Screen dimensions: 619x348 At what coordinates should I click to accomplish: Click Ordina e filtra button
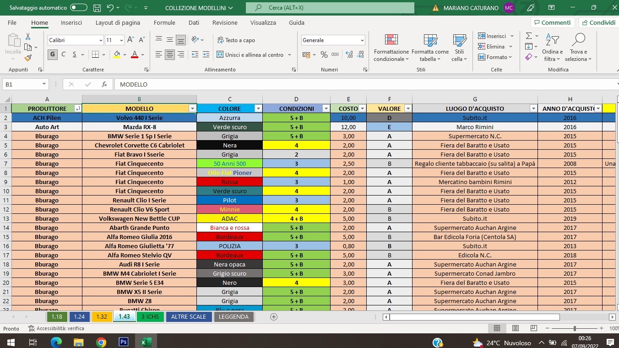[x=552, y=47]
